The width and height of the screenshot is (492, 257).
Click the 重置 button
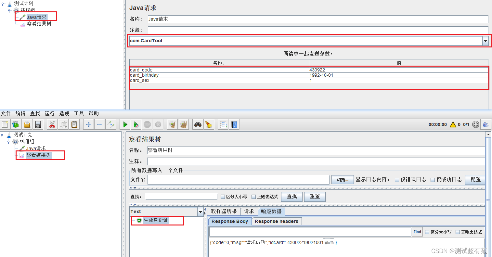pos(314,196)
